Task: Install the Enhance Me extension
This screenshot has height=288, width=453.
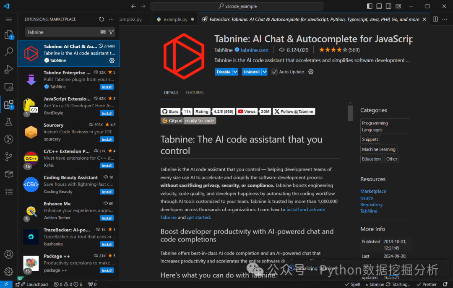Action: 107,218
